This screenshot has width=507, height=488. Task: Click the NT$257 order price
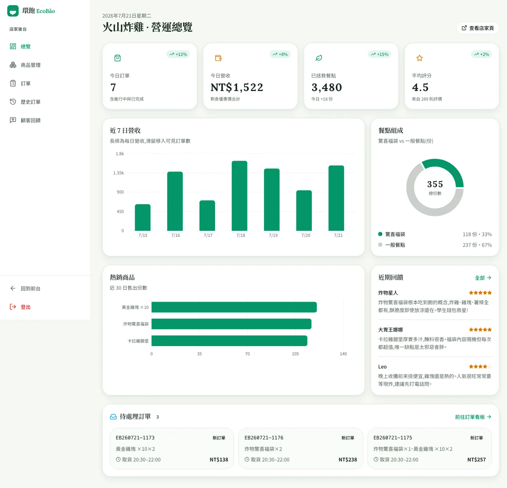(477, 459)
